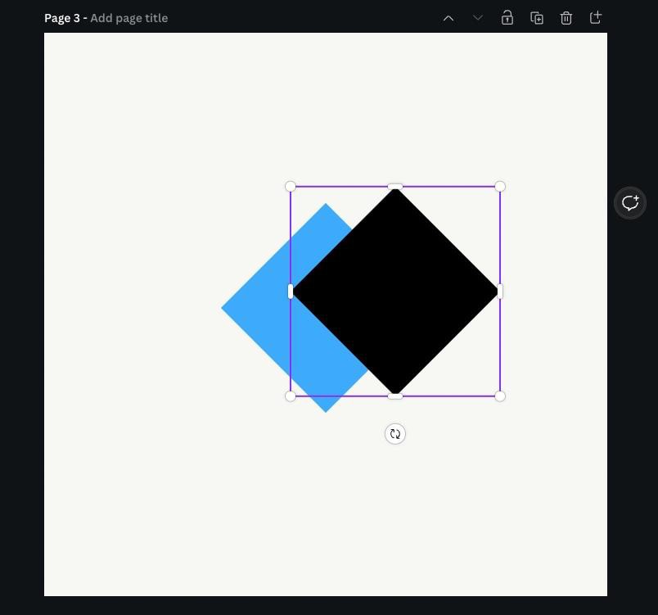Click the top-middle edge handle
Viewport: 658px width, 615px height.
395,187
